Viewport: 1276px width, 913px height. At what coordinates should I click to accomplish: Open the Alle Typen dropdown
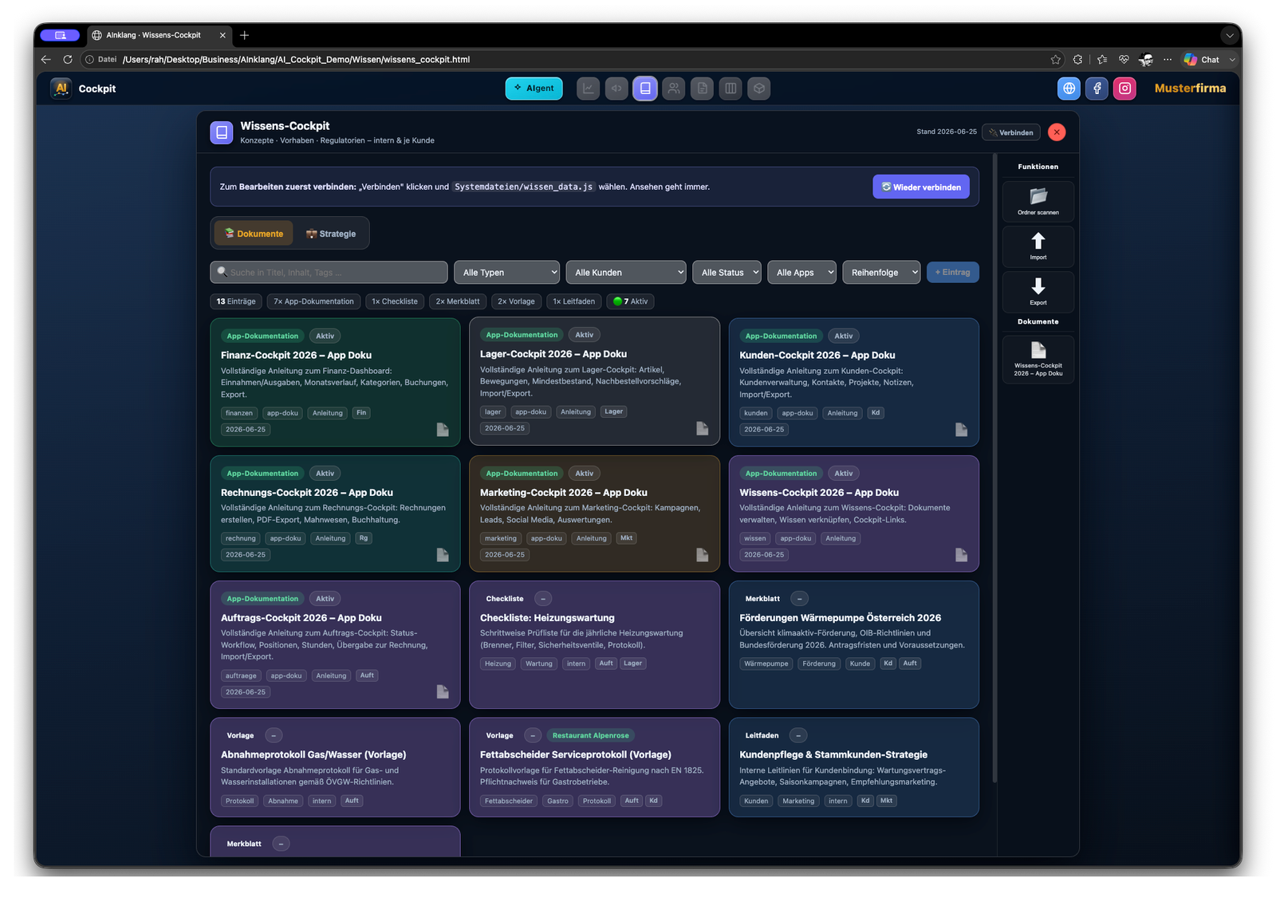point(507,273)
